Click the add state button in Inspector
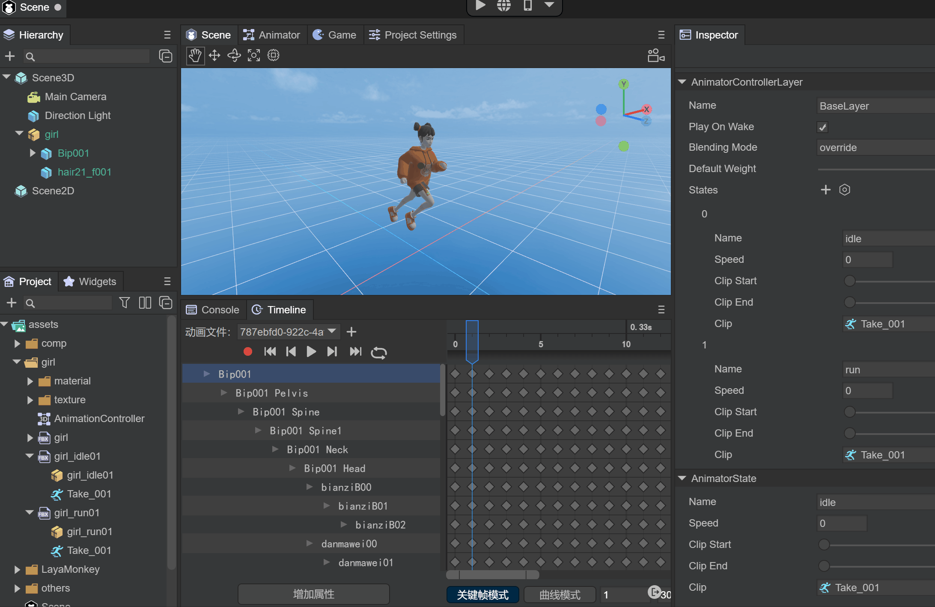Viewport: 935px width, 607px height. click(826, 189)
